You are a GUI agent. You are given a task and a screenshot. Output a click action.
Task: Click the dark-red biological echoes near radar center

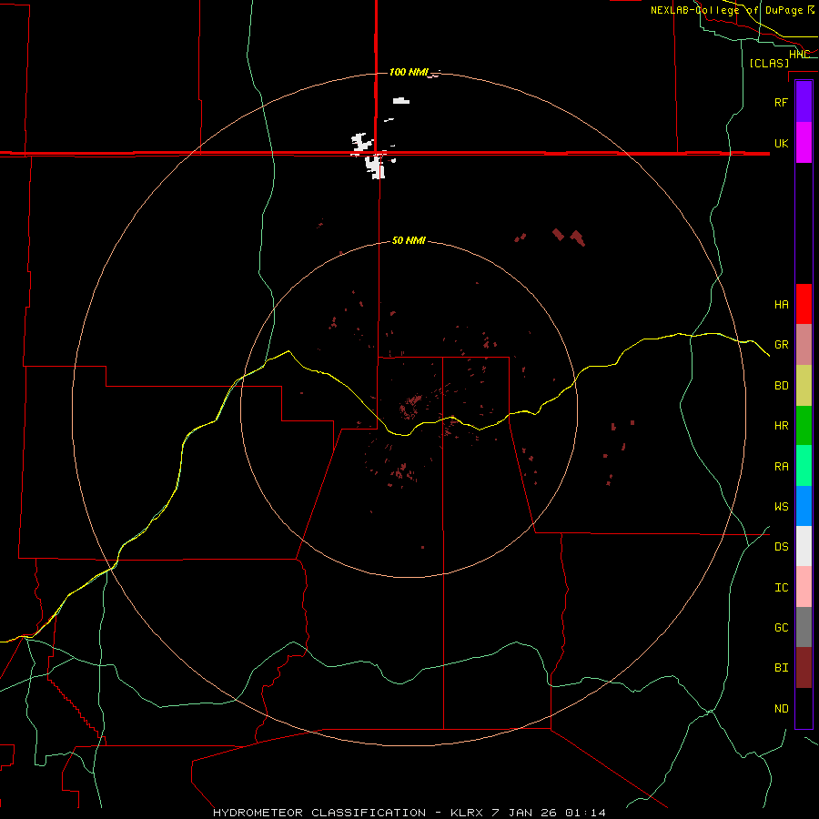(x=410, y=407)
